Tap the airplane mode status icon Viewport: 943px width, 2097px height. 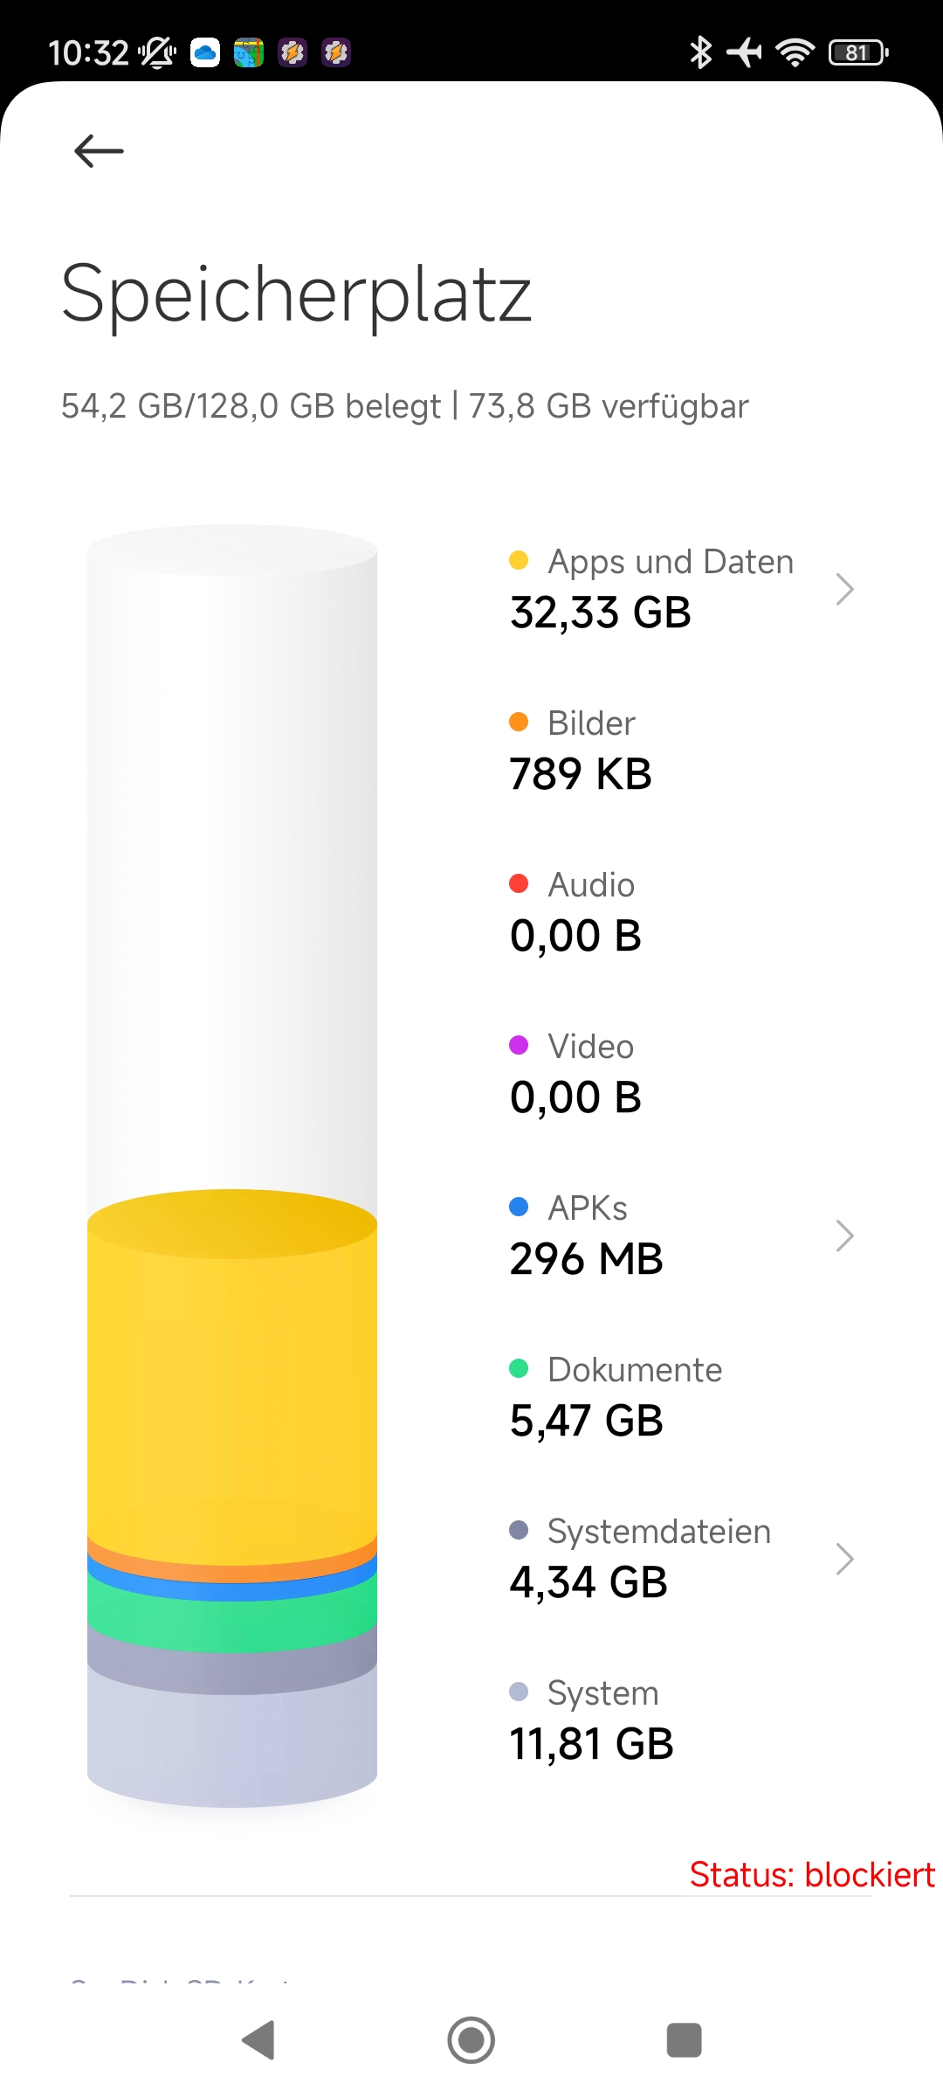[x=744, y=52]
